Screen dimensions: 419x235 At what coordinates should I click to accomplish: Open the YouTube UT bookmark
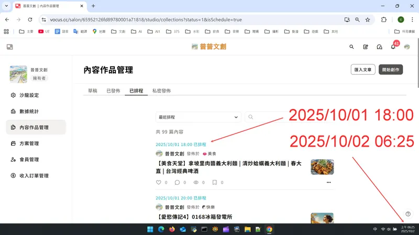tap(44, 31)
